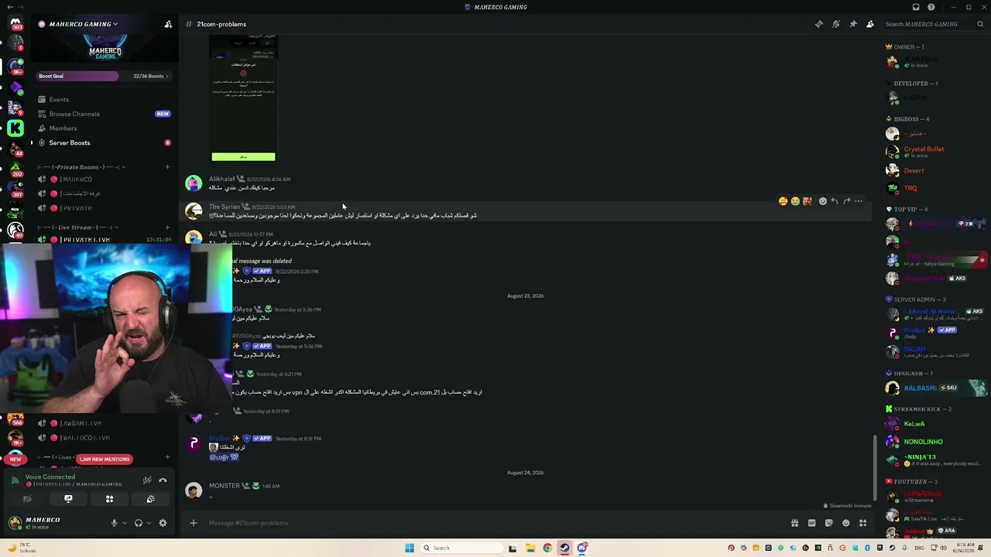Open the Threads icon in channel header
Viewport: 991px width, 557px height.
pyautogui.click(x=819, y=24)
